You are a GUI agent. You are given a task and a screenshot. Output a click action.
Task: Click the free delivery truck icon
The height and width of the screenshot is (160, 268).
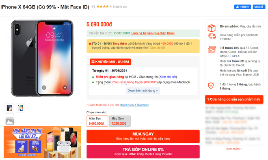click(x=212, y=36)
